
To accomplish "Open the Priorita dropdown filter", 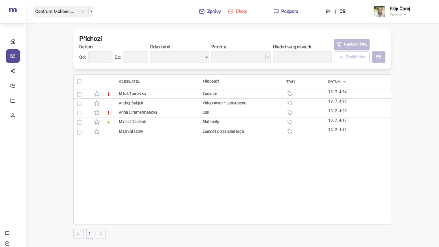I will [241, 57].
